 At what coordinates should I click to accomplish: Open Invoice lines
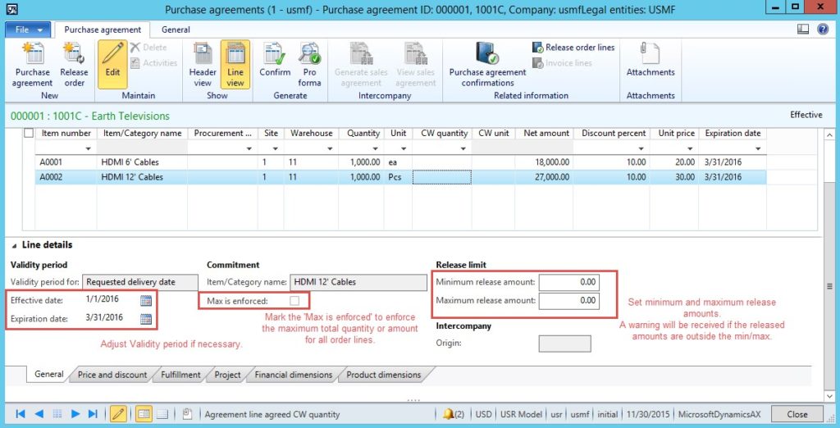[x=562, y=63]
